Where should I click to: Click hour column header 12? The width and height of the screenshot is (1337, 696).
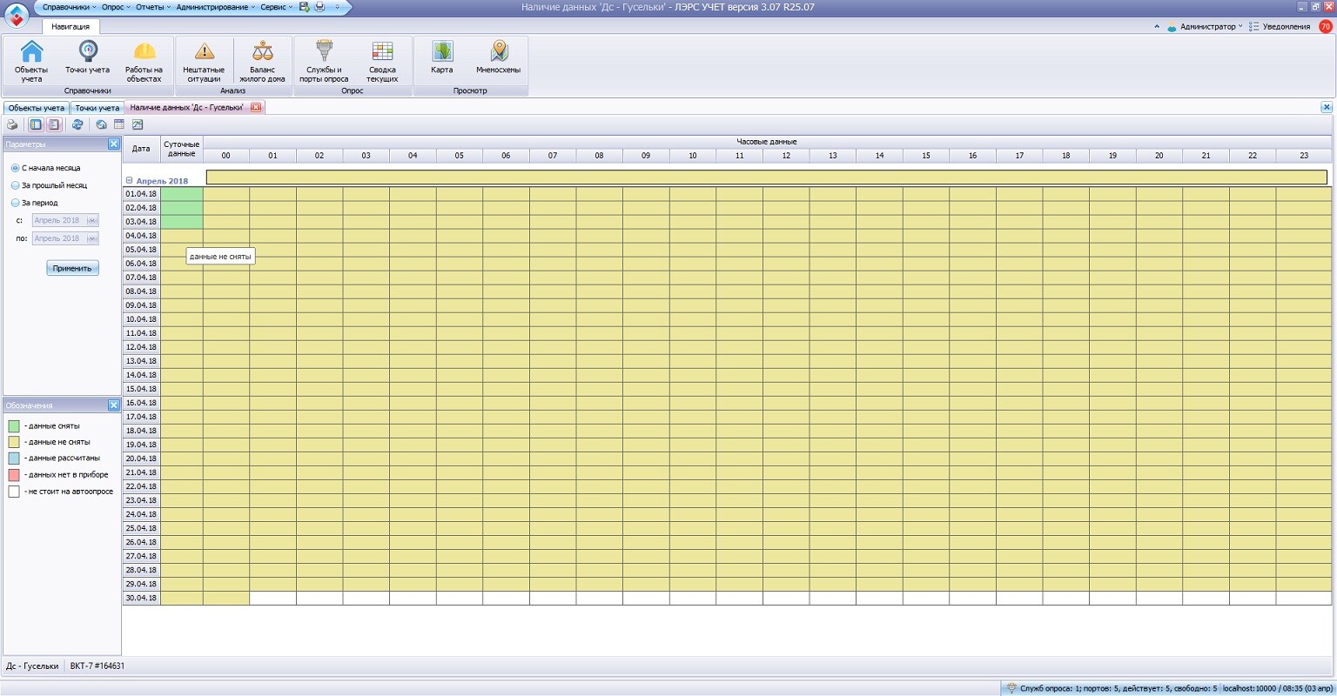(786, 156)
